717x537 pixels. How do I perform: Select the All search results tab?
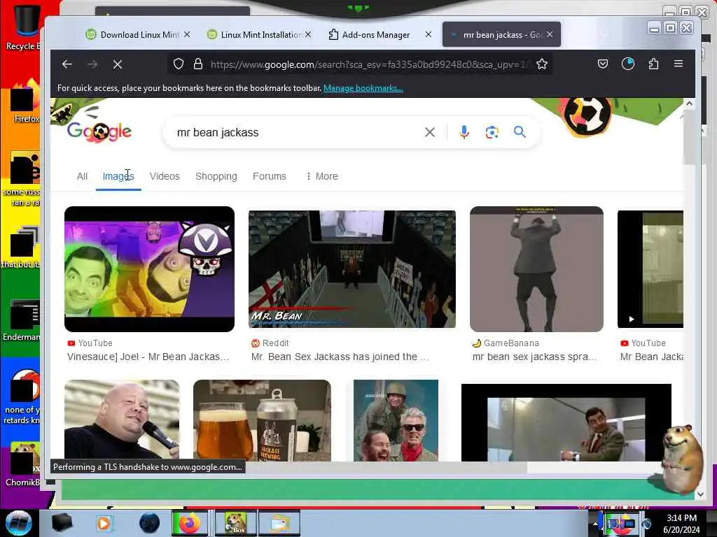[x=82, y=176]
